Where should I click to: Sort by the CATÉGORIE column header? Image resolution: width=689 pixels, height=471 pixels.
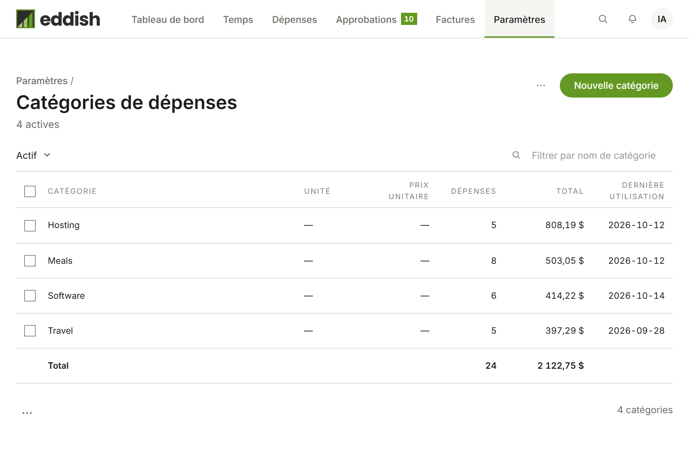(72, 191)
